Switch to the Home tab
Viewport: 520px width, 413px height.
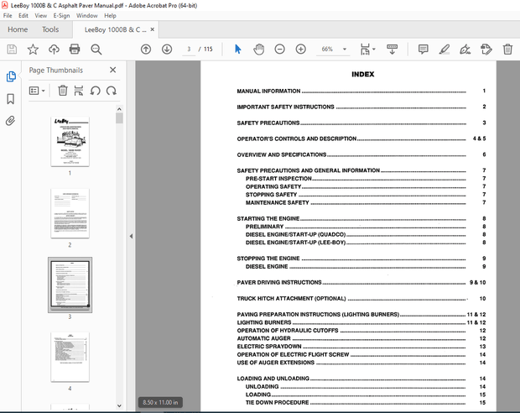pyautogui.click(x=18, y=29)
